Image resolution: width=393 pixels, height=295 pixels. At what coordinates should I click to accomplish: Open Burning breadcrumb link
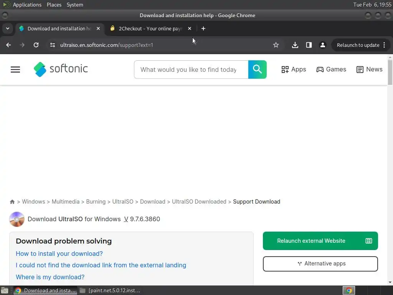(96, 202)
